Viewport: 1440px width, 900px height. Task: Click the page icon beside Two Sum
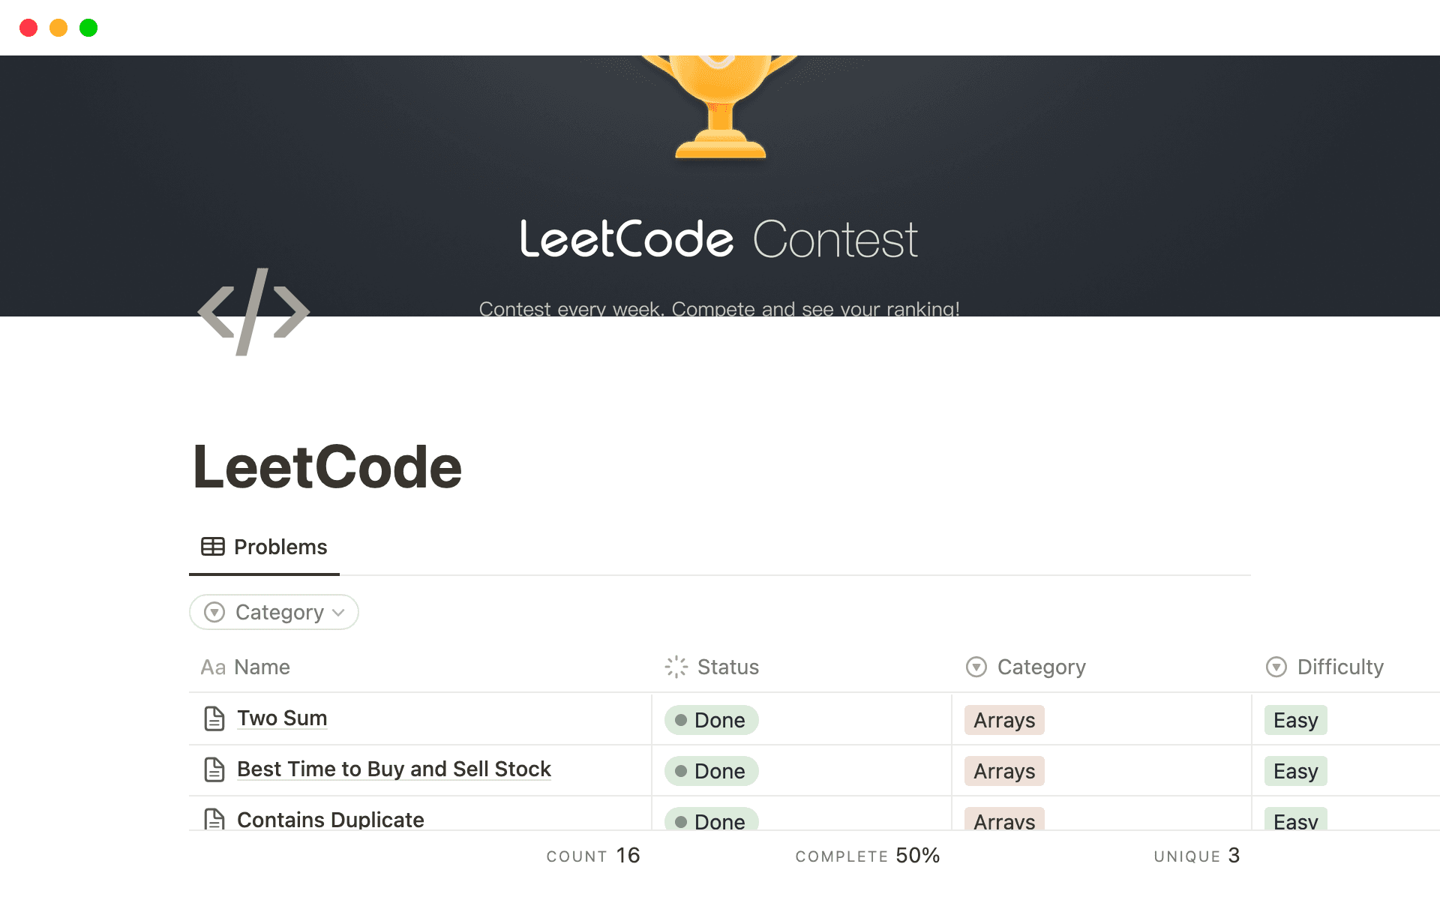pos(215,718)
